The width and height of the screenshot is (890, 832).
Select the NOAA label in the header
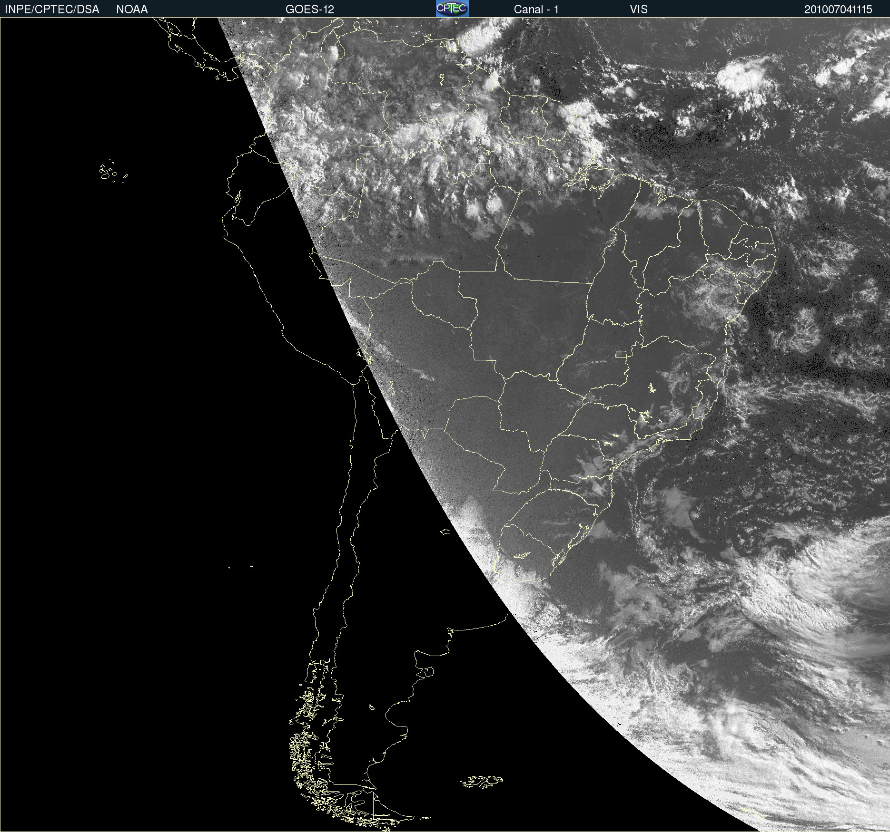pyautogui.click(x=132, y=10)
